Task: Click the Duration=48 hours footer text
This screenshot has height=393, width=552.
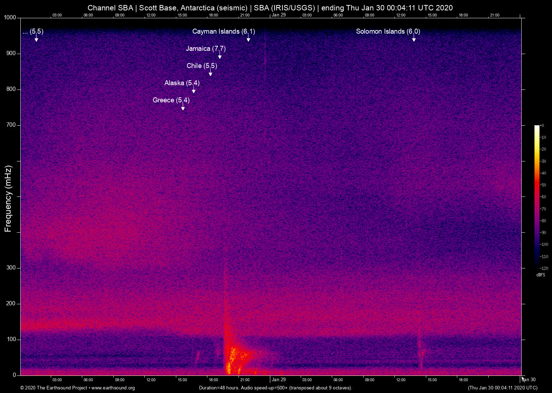Action: [275, 388]
